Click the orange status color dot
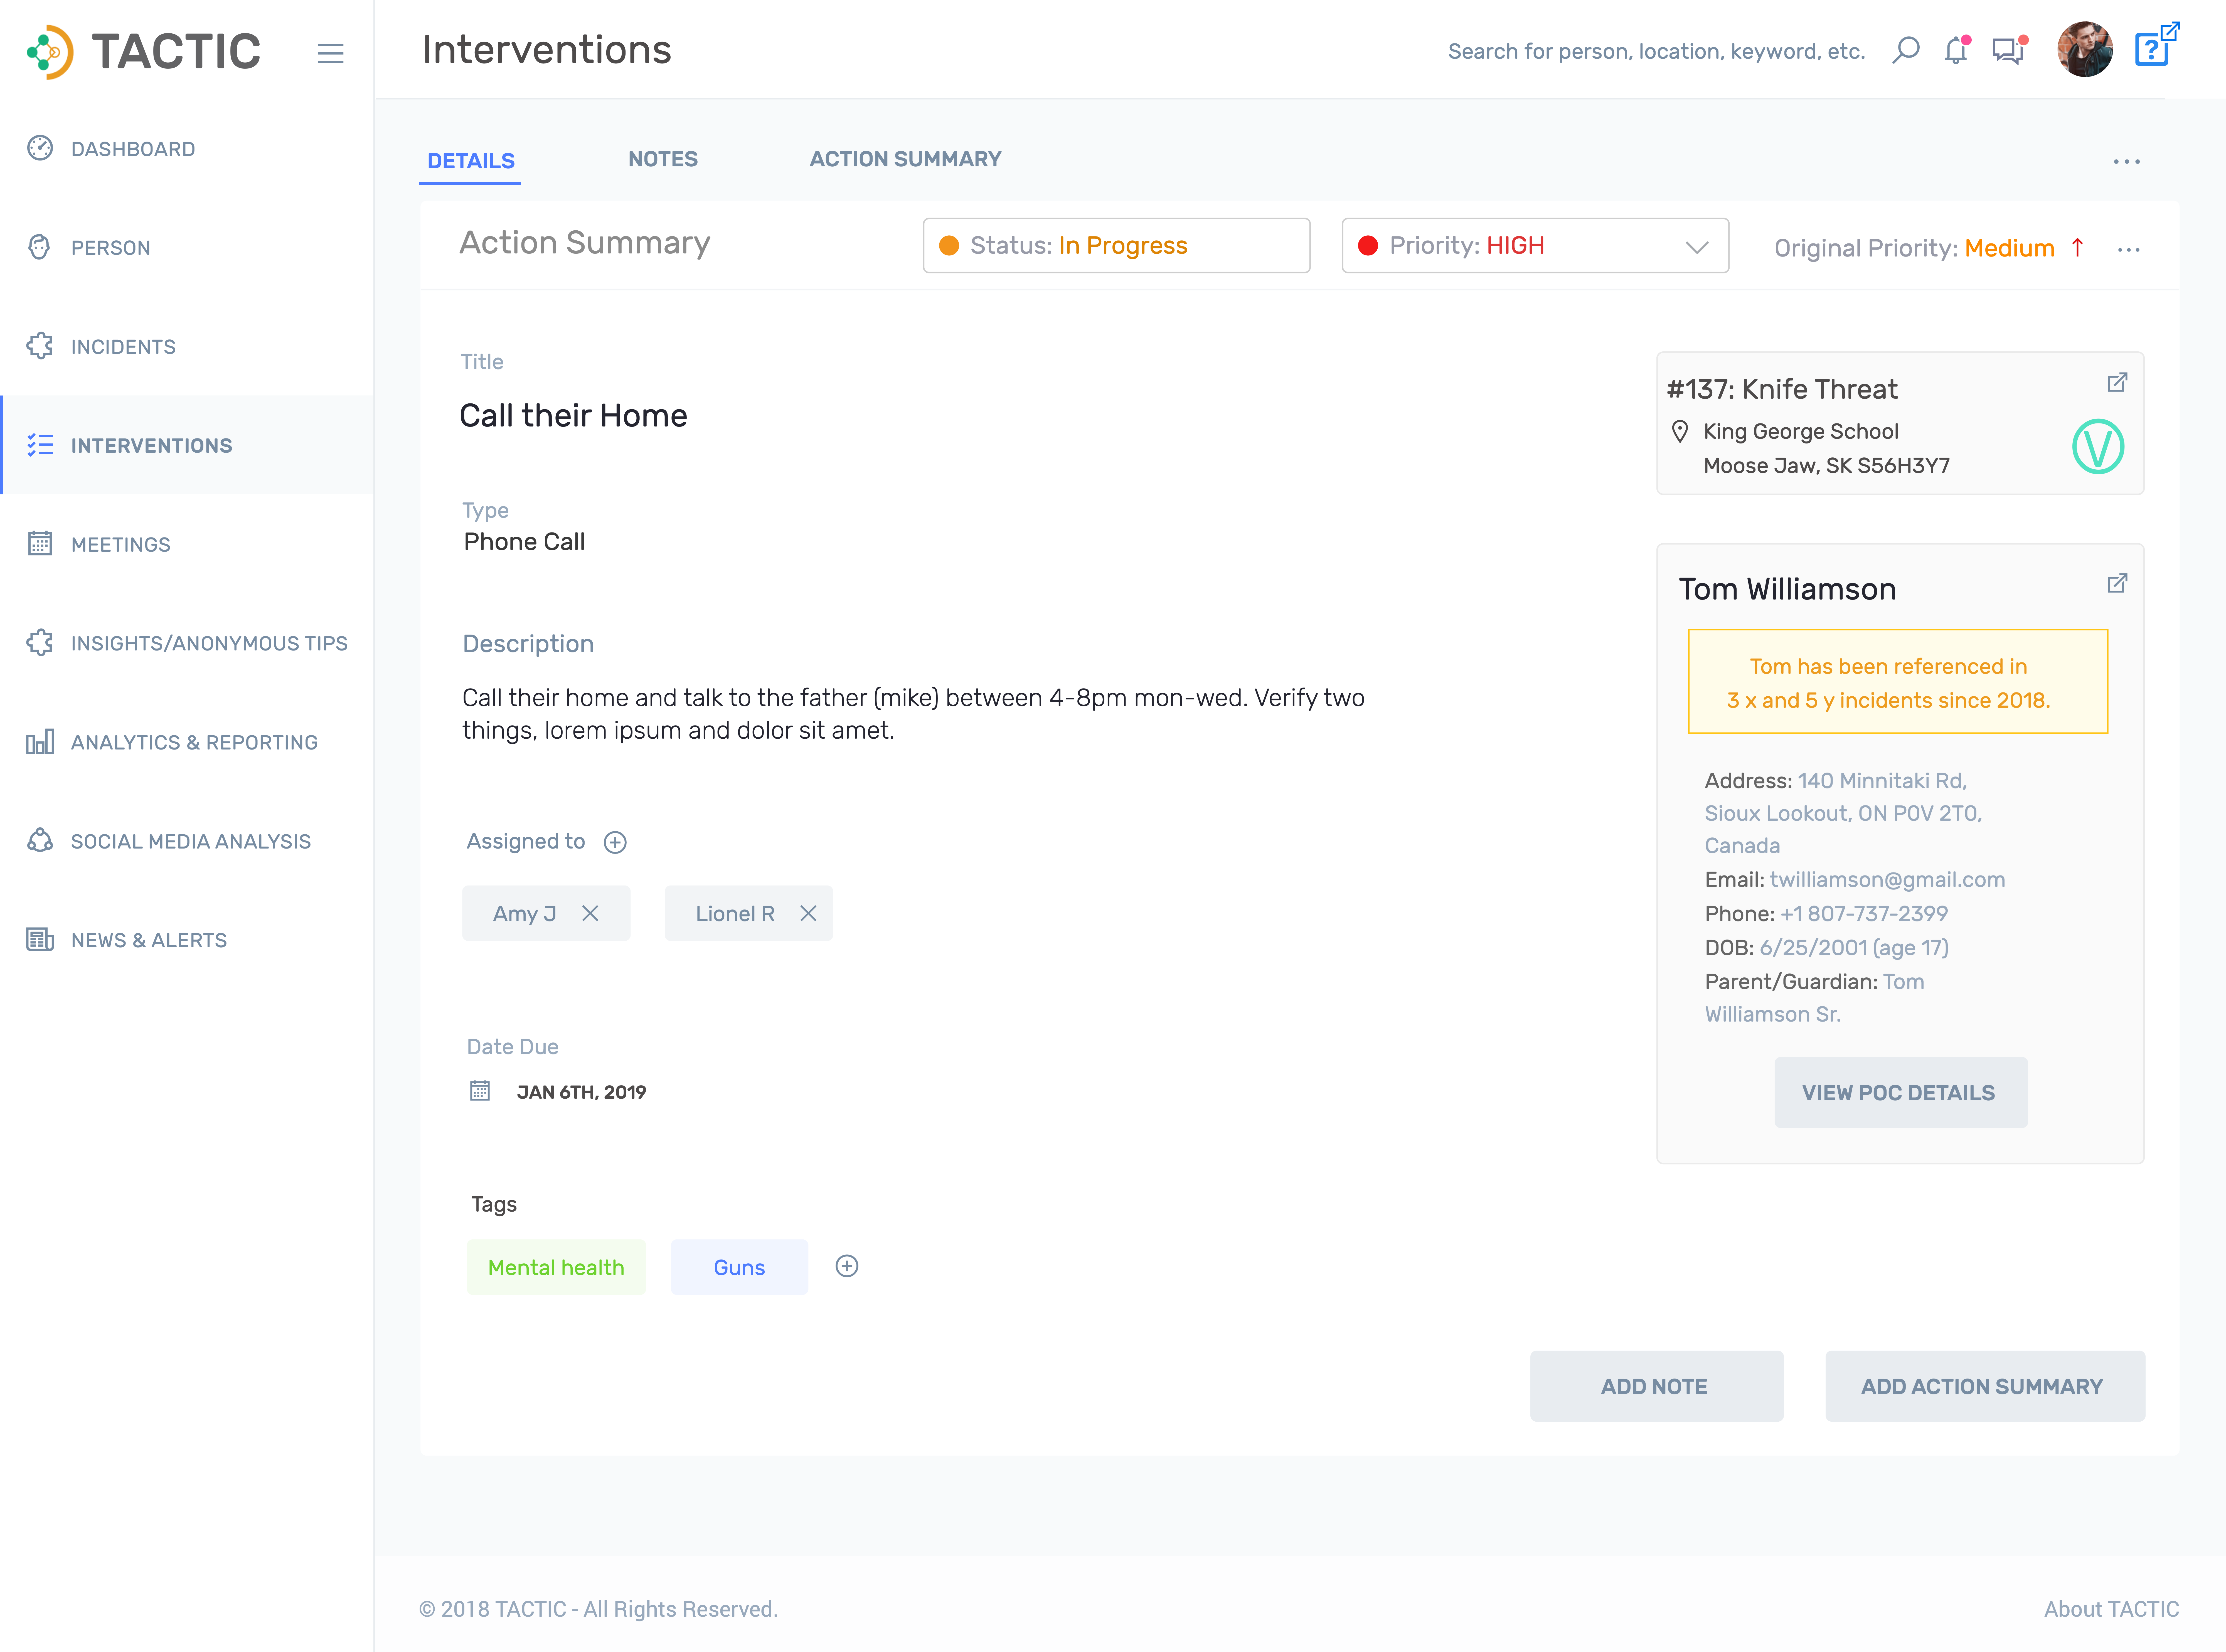 pos(949,246)
